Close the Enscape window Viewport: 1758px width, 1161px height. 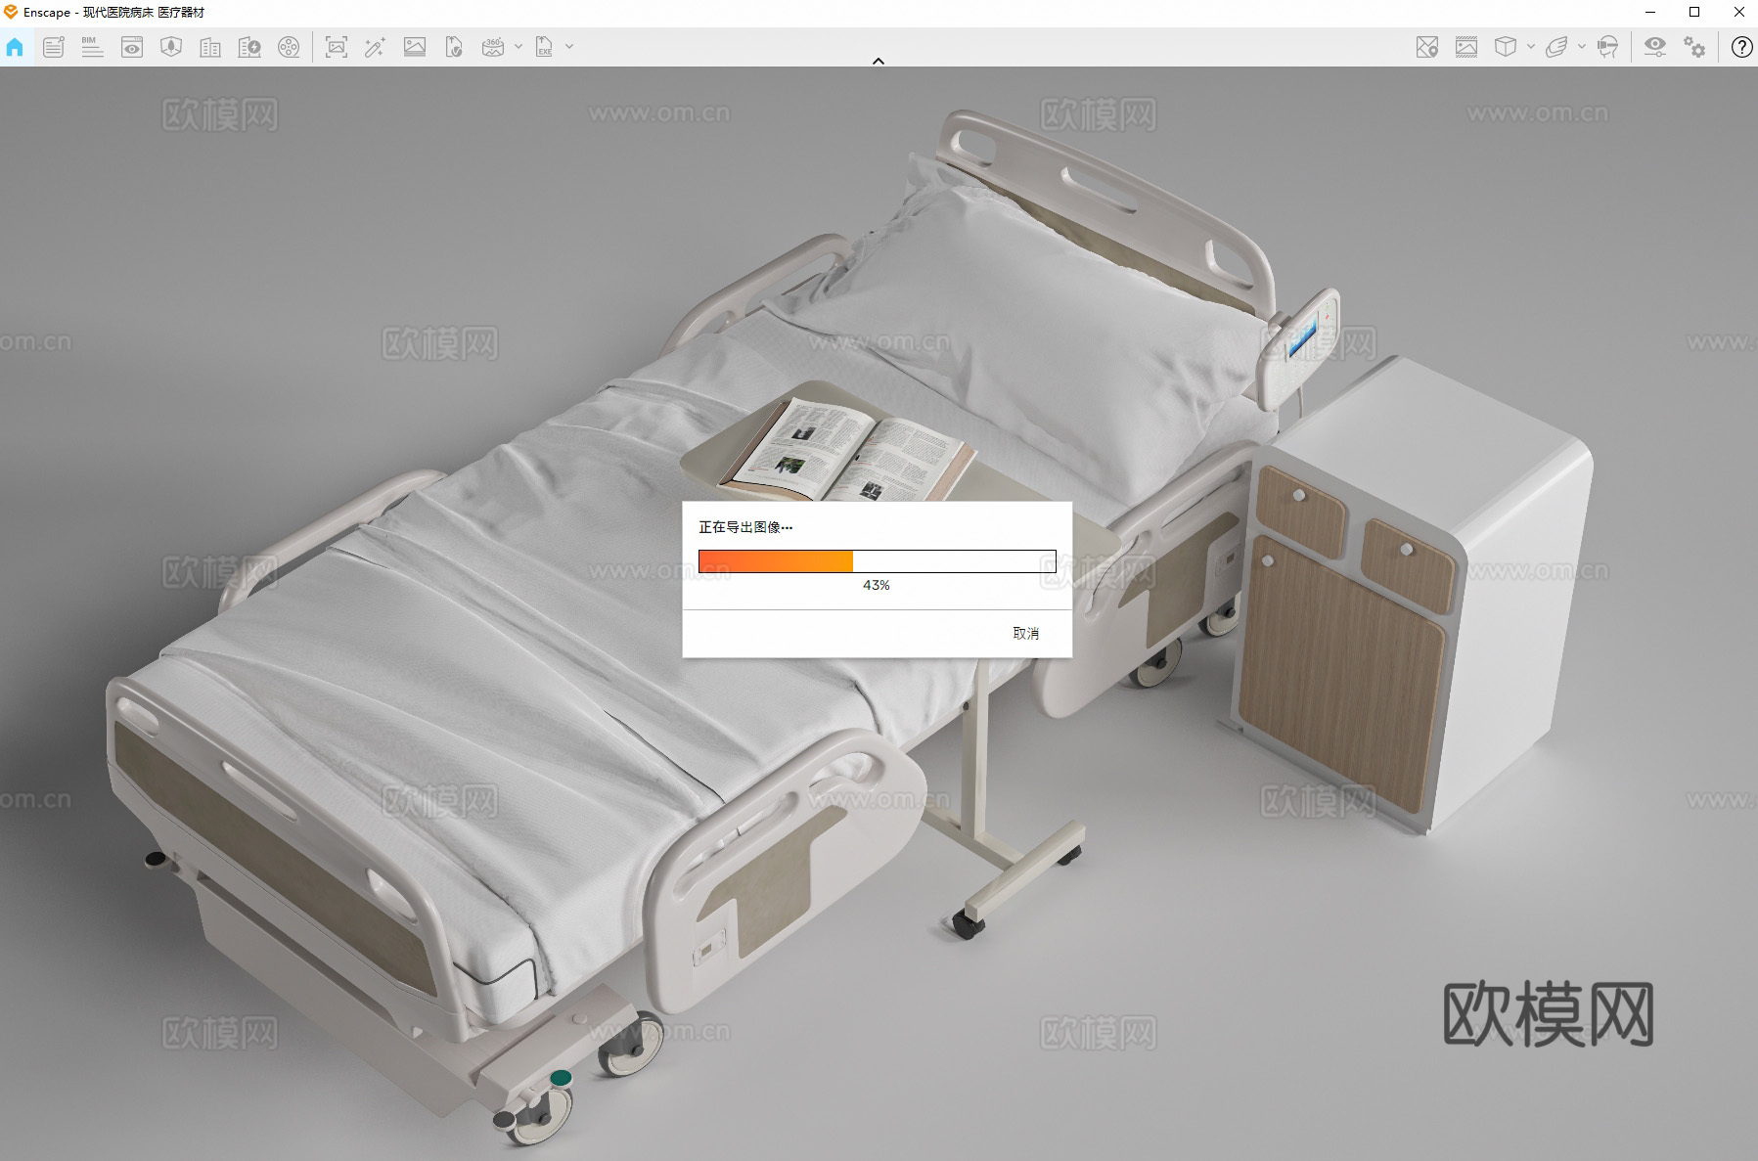tap(1738, 13)
